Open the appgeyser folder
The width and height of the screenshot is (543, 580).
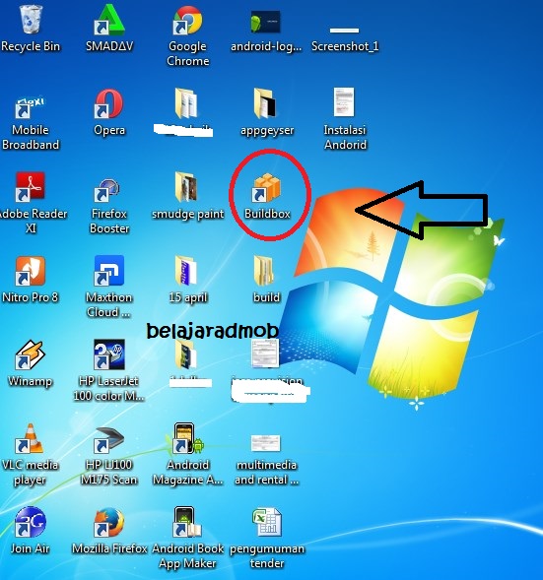click(266, 103)
